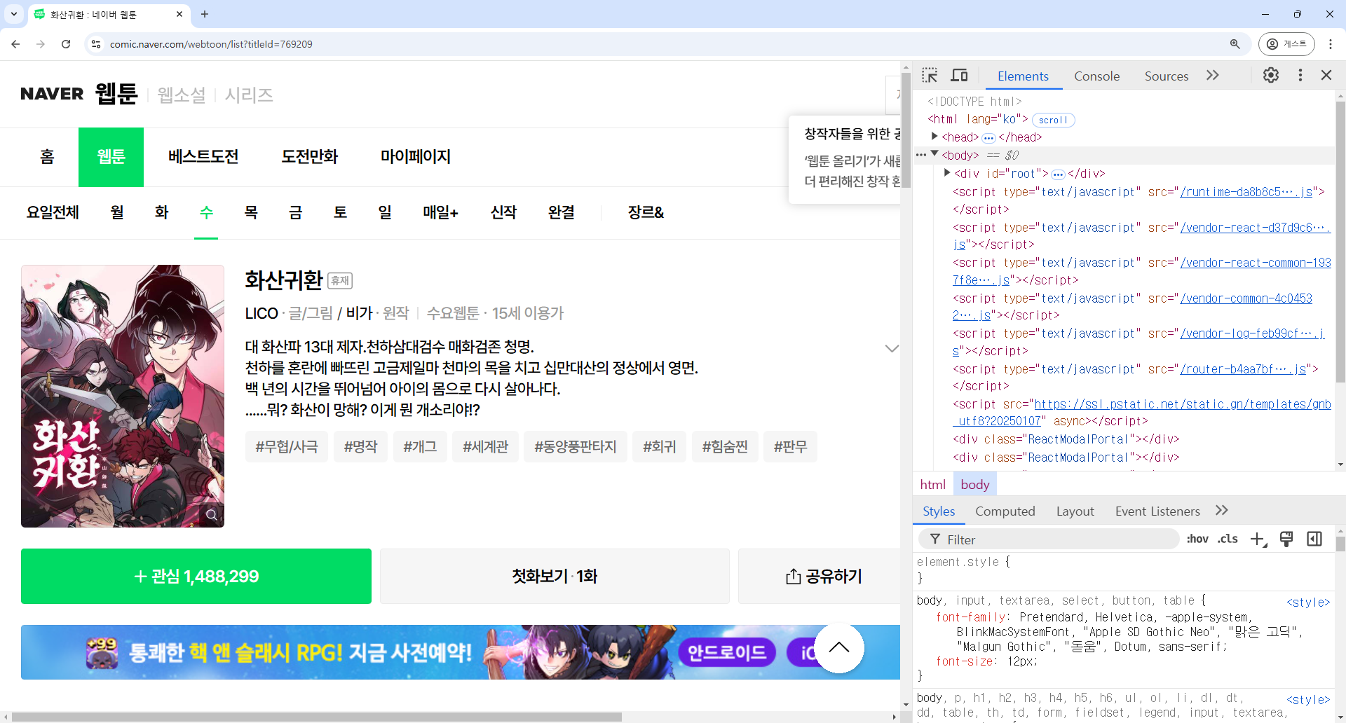The width and height of the screenshot is (1346, 723).
Task: Toggle the .cls class editor
Action: click(1228, 539)
